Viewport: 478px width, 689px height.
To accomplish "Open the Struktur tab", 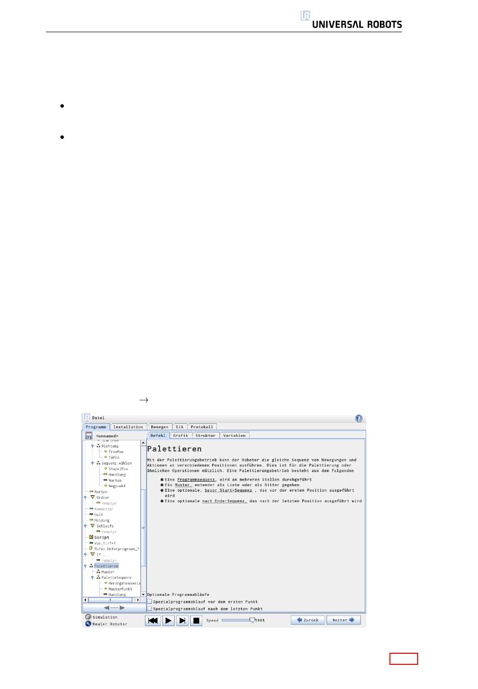I will click(x=205, y=435).
